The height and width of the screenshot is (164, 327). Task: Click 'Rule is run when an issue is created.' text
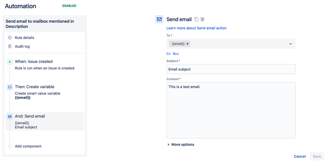click(45, 68)
